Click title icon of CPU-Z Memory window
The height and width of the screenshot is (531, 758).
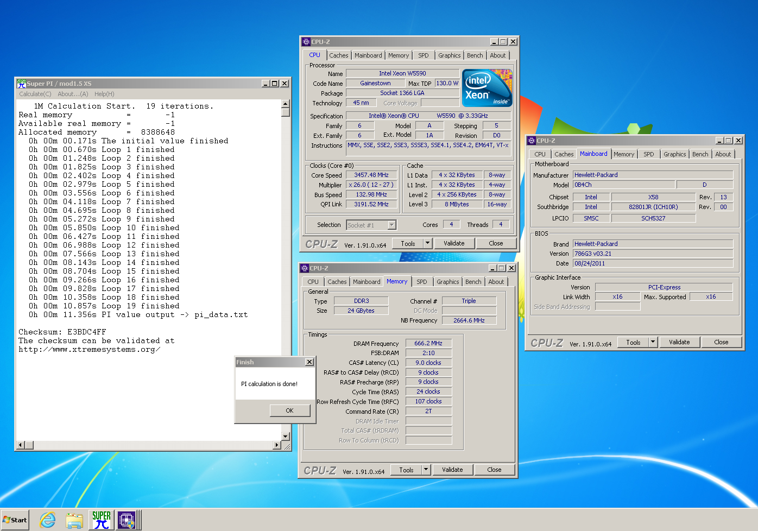(305, 268)
